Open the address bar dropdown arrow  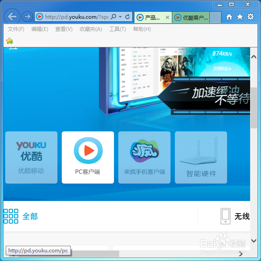tap(120, 17)
